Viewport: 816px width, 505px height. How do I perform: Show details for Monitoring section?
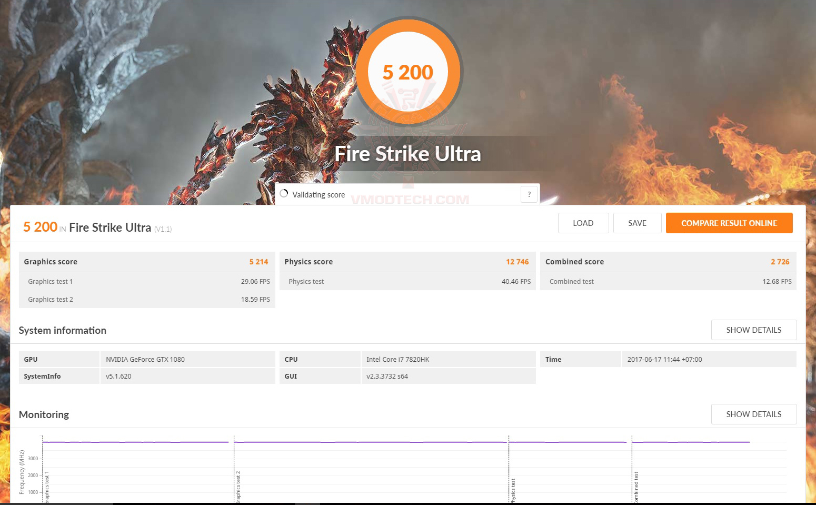coord(753,414)
